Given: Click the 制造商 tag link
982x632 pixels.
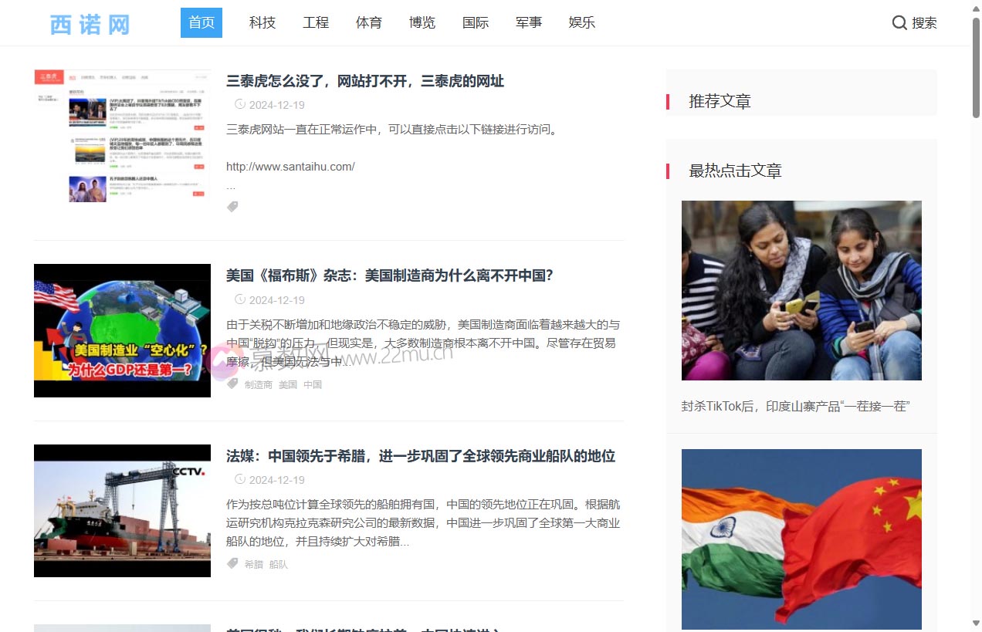Looking at the screenshot, I should click(258, 384).
